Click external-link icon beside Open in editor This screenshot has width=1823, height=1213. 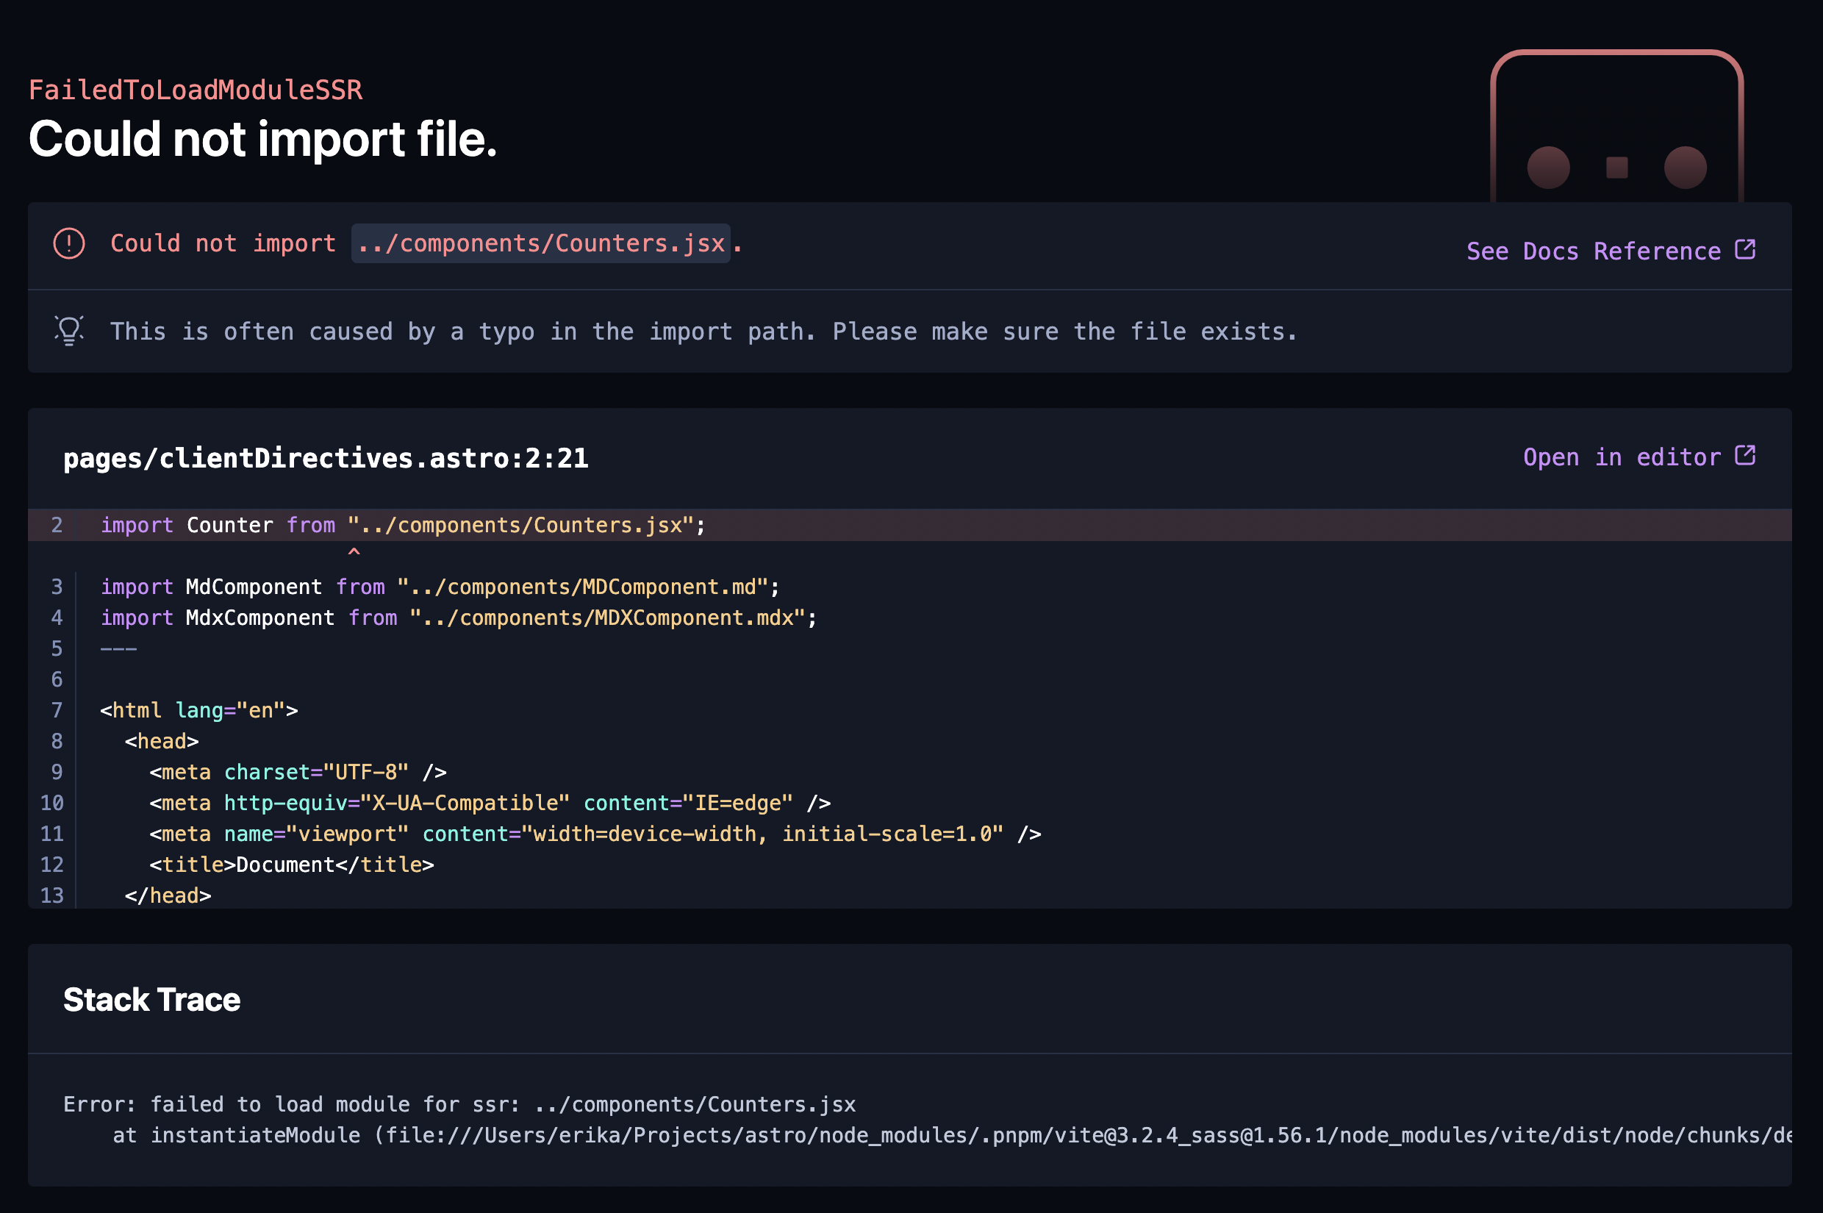point(1745,456)
